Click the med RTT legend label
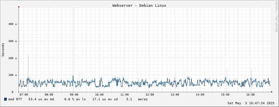 tap(15, 99)
